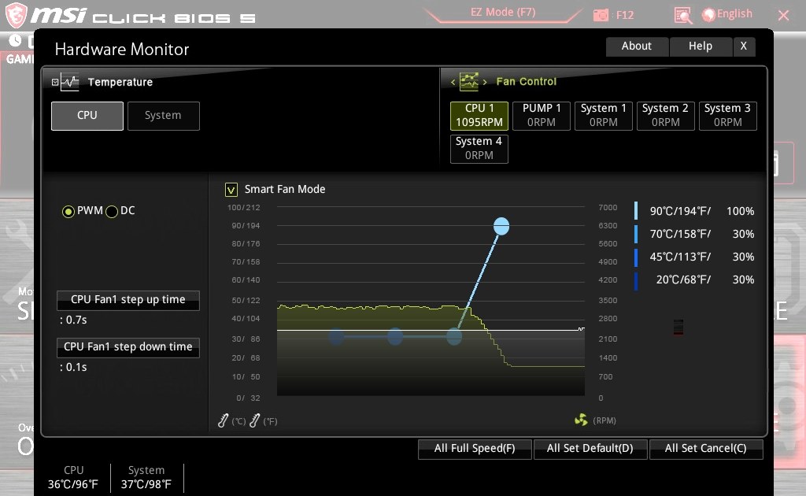Click the RPM fan icon below graph

[581, 420]
